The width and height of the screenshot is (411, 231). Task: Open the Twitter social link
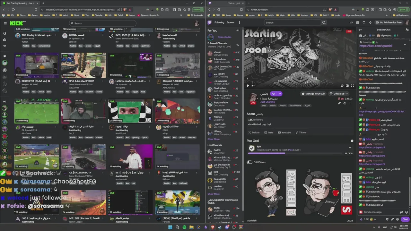point(254,133)
